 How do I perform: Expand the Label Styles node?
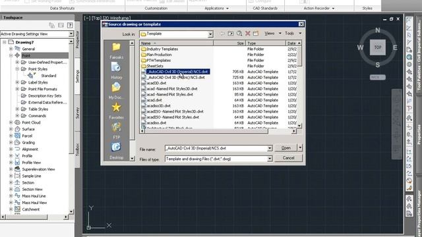point(17,82)
